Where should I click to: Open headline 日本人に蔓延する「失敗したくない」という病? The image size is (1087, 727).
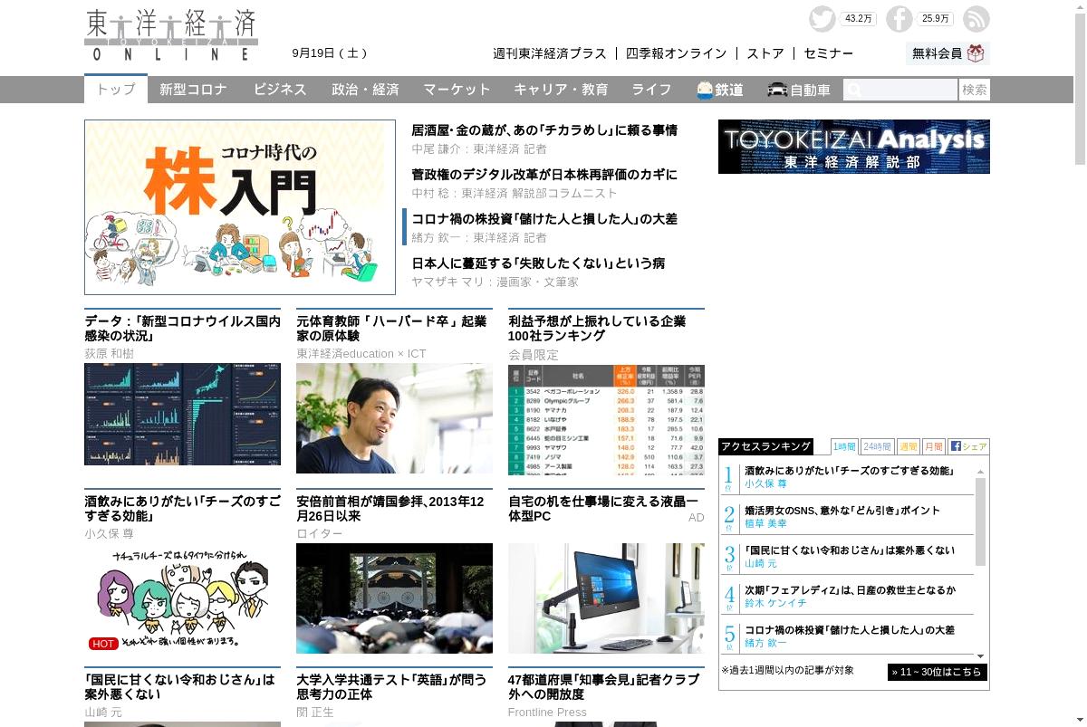point(538,263)
